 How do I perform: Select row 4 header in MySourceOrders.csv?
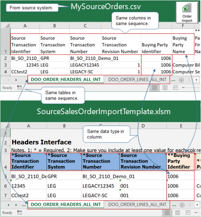coord(5,72)
